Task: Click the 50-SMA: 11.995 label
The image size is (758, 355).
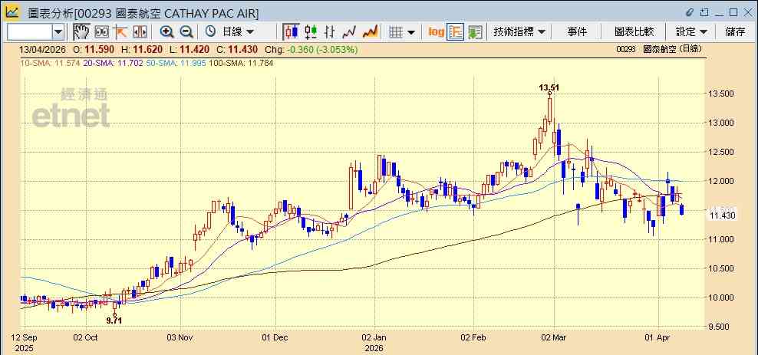Action: (175, 63)
